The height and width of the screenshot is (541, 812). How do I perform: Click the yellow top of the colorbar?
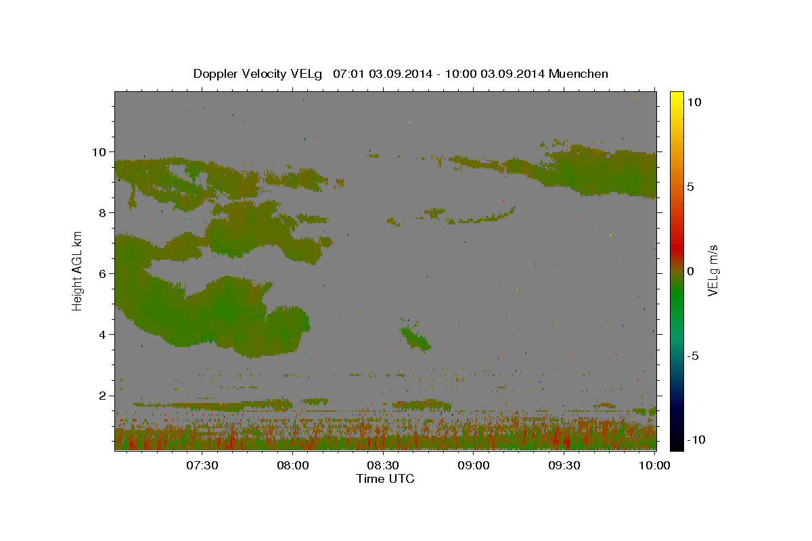(677, 98)
